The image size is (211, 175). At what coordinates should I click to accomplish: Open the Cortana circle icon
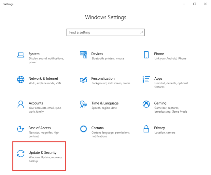tap(84, 129)
